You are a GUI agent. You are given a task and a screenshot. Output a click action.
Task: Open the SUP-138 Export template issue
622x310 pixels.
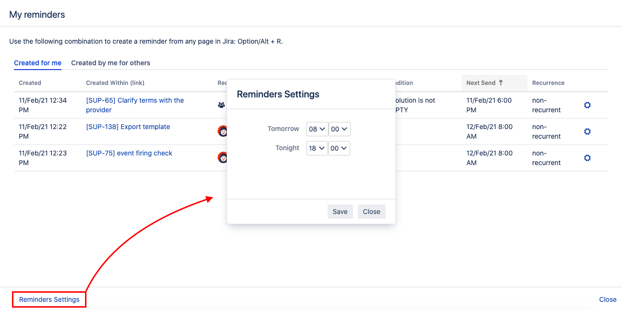(128, 127)
